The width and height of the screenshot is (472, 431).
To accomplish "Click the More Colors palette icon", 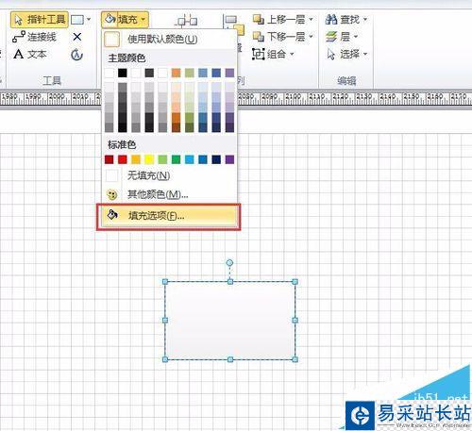I will [x=112, y=195].
